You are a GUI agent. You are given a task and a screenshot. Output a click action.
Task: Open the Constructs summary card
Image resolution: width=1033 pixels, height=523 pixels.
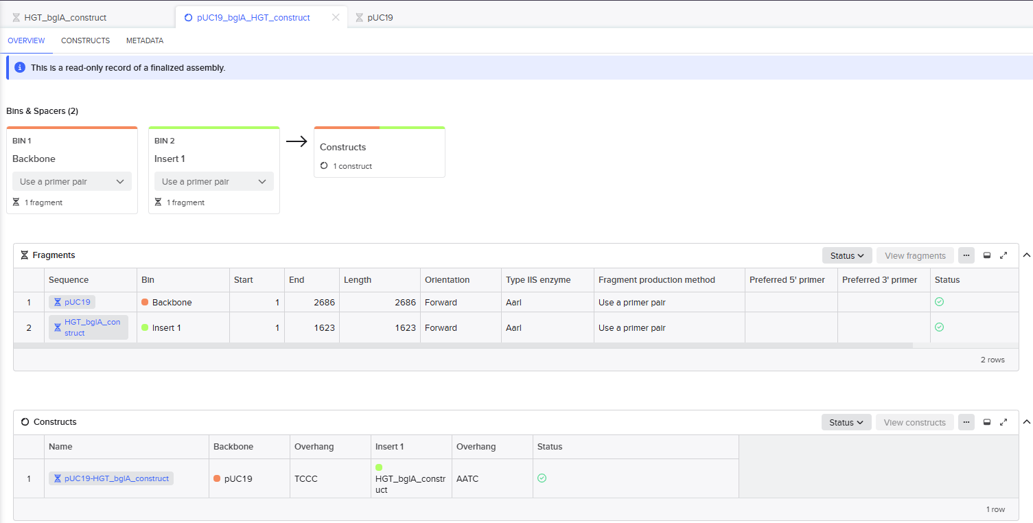click(380, 152)
